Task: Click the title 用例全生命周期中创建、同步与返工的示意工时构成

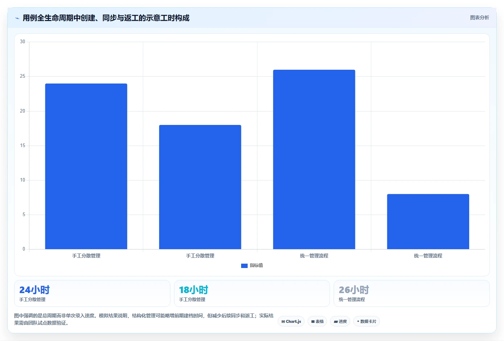Action: coord(106,18)
